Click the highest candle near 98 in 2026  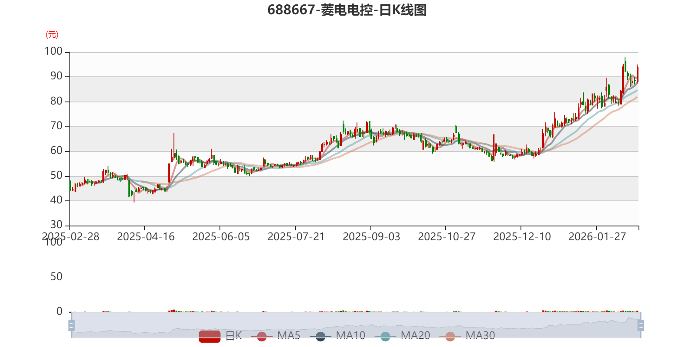pyautogui.click(x=625, y=65)
